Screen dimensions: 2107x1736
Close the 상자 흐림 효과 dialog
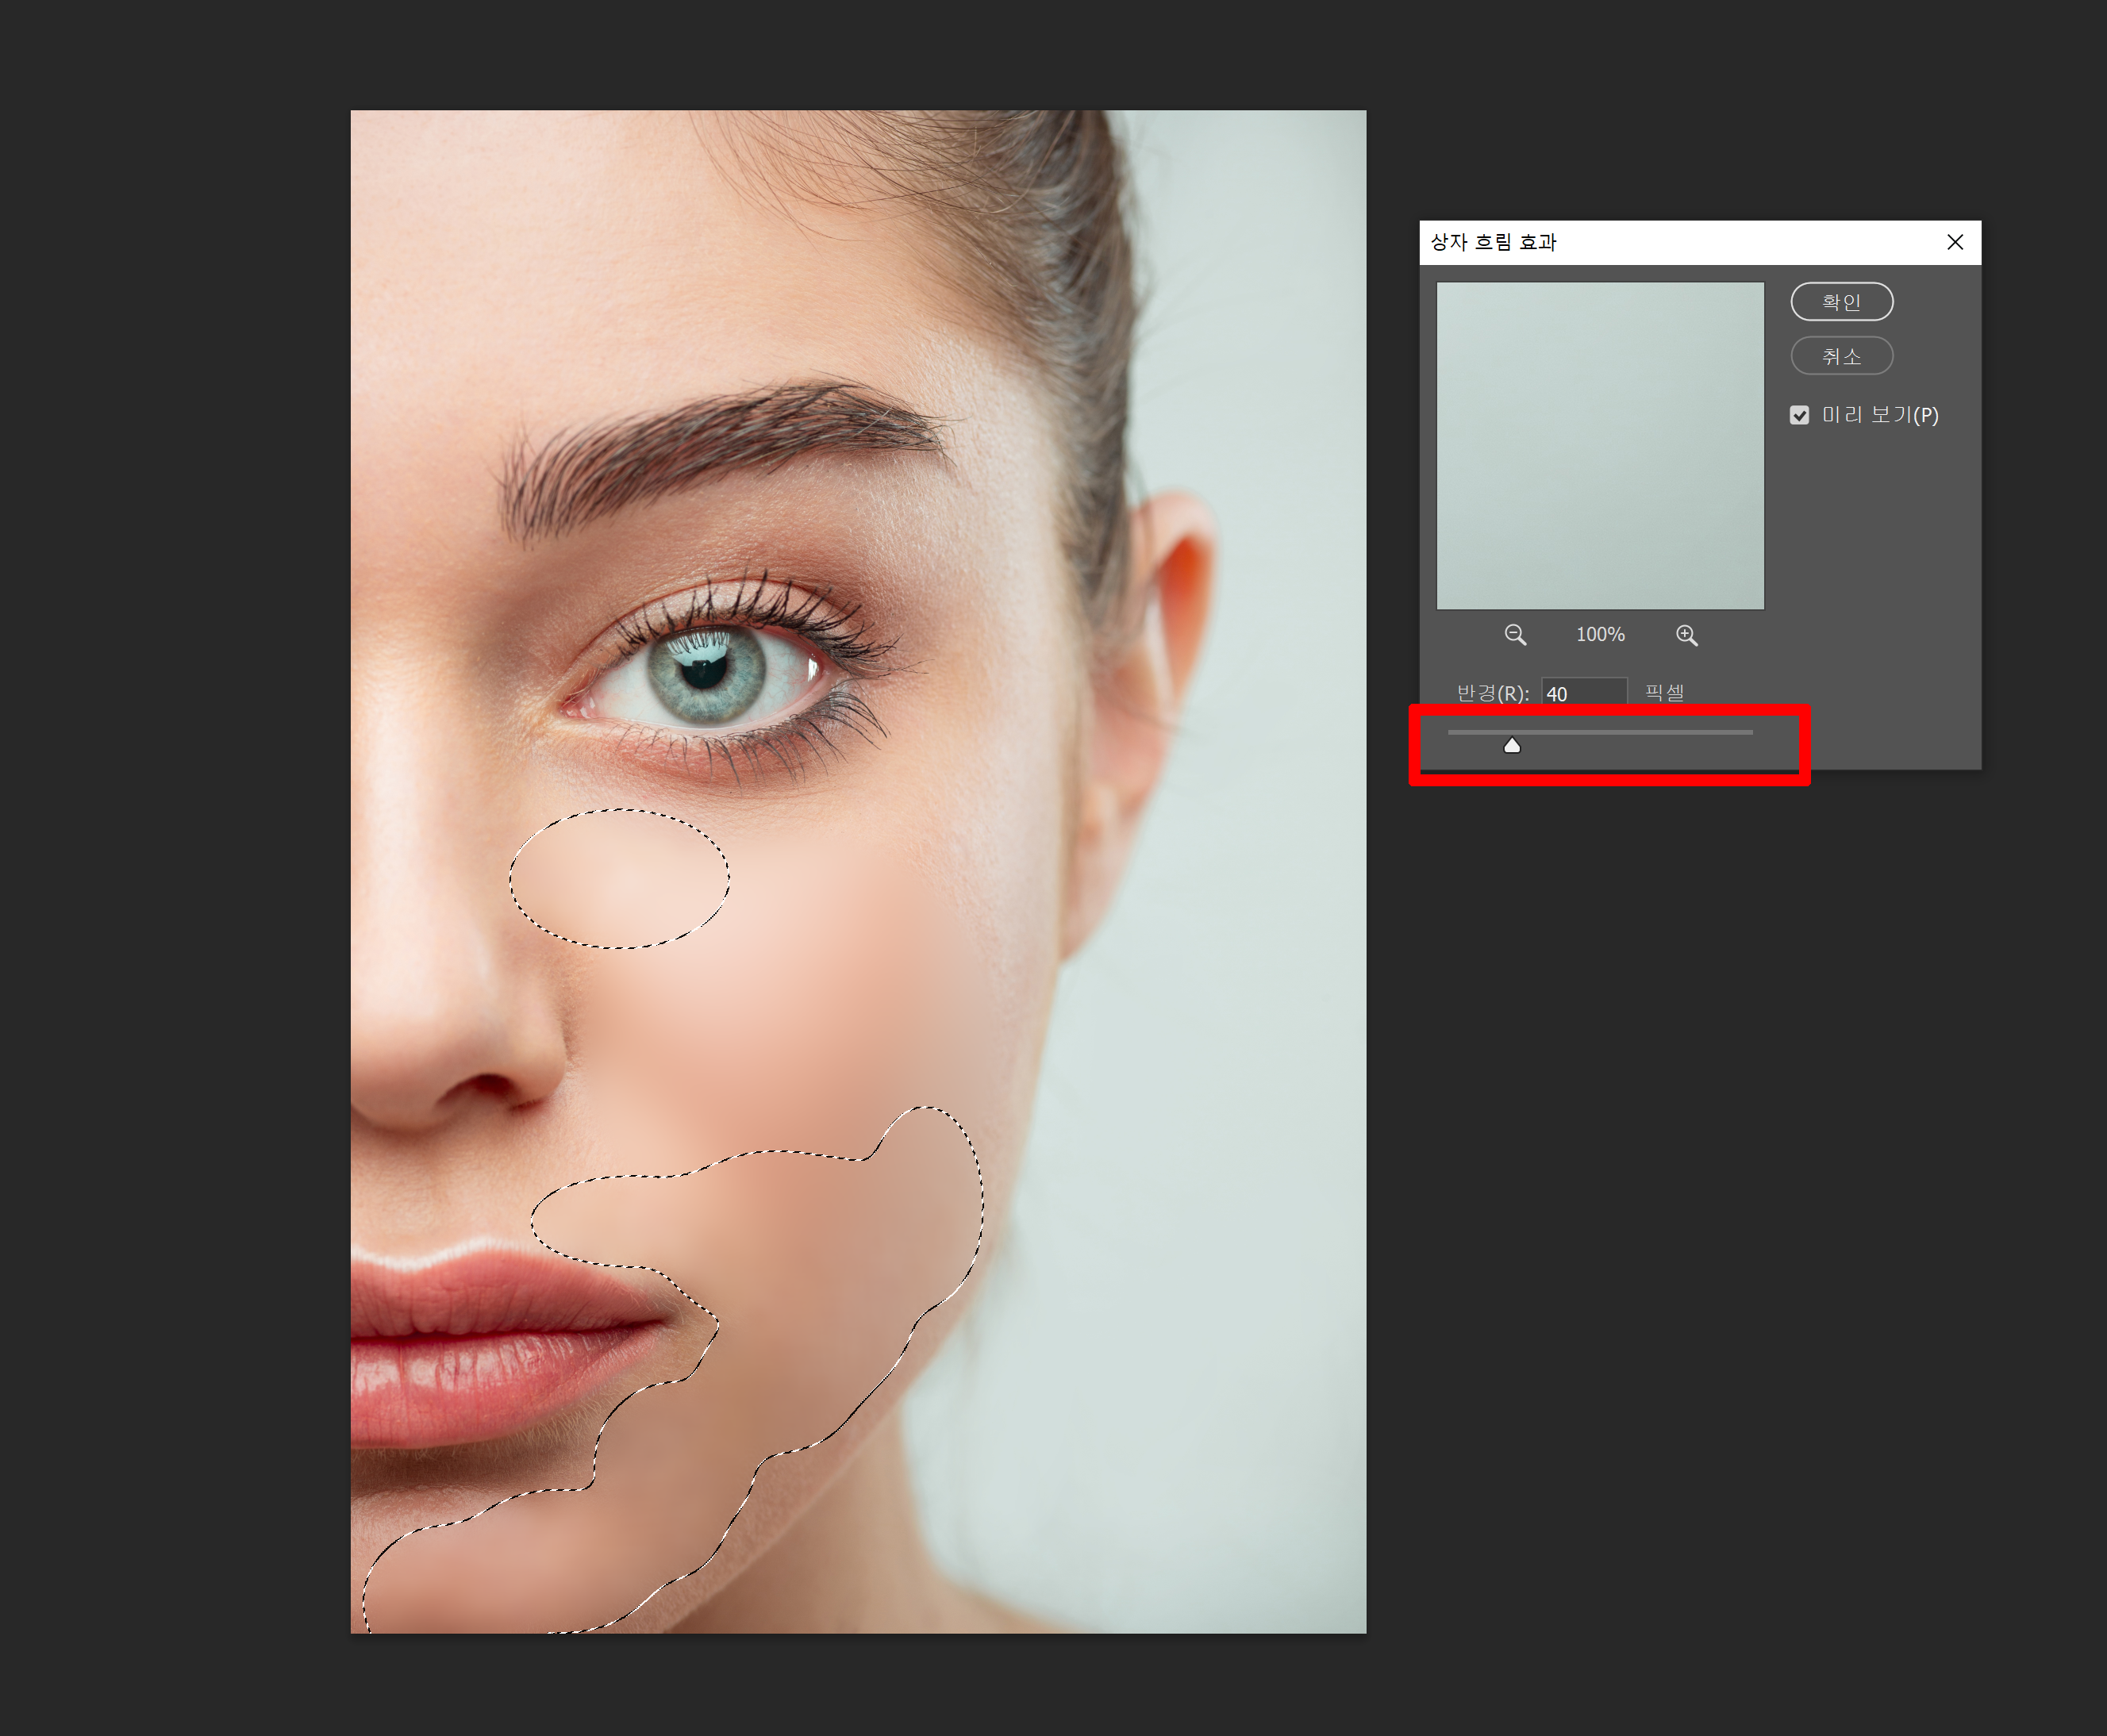pyautogui.click(x=1954, y=242)
